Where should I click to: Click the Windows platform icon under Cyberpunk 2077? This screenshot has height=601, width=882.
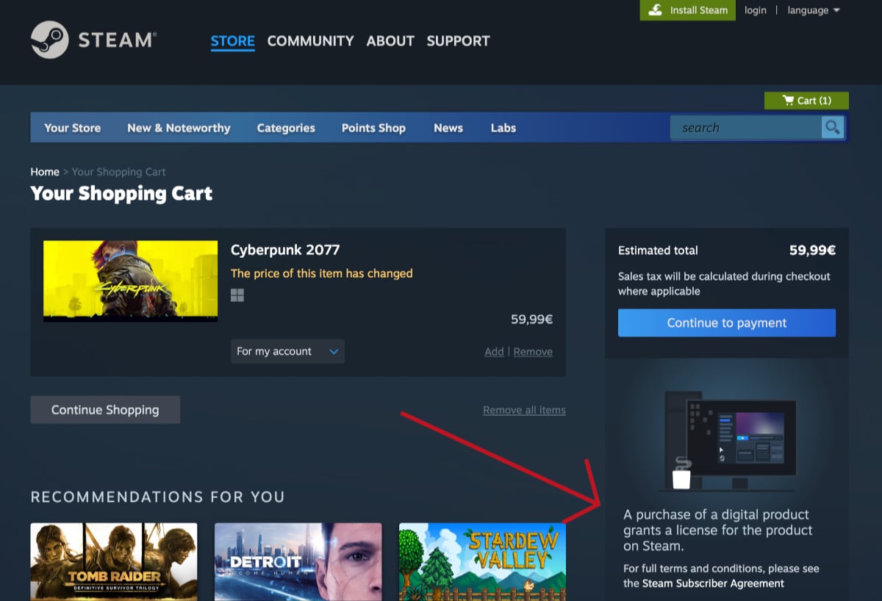237,295
